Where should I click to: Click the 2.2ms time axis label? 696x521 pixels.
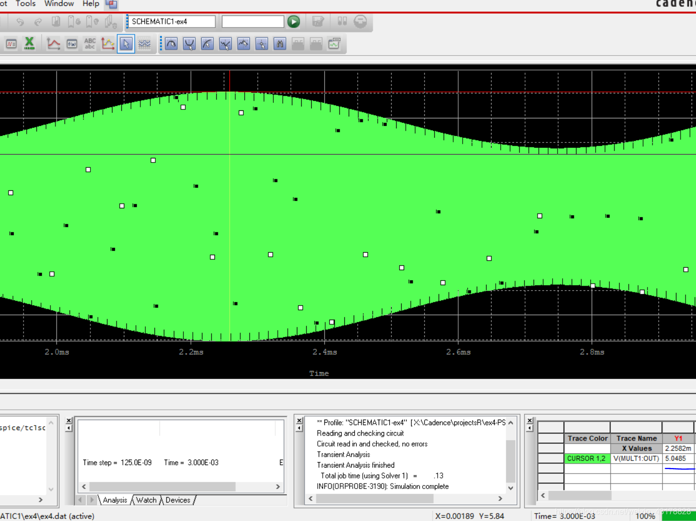[191, 352]
